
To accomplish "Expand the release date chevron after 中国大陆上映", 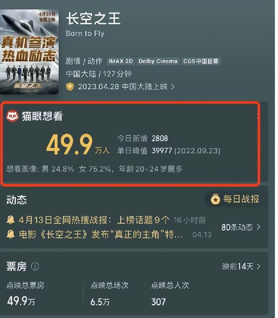I will point(173,87).
